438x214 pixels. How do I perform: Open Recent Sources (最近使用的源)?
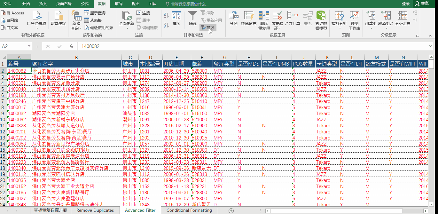pyautogui.click(x=98, y=28)
